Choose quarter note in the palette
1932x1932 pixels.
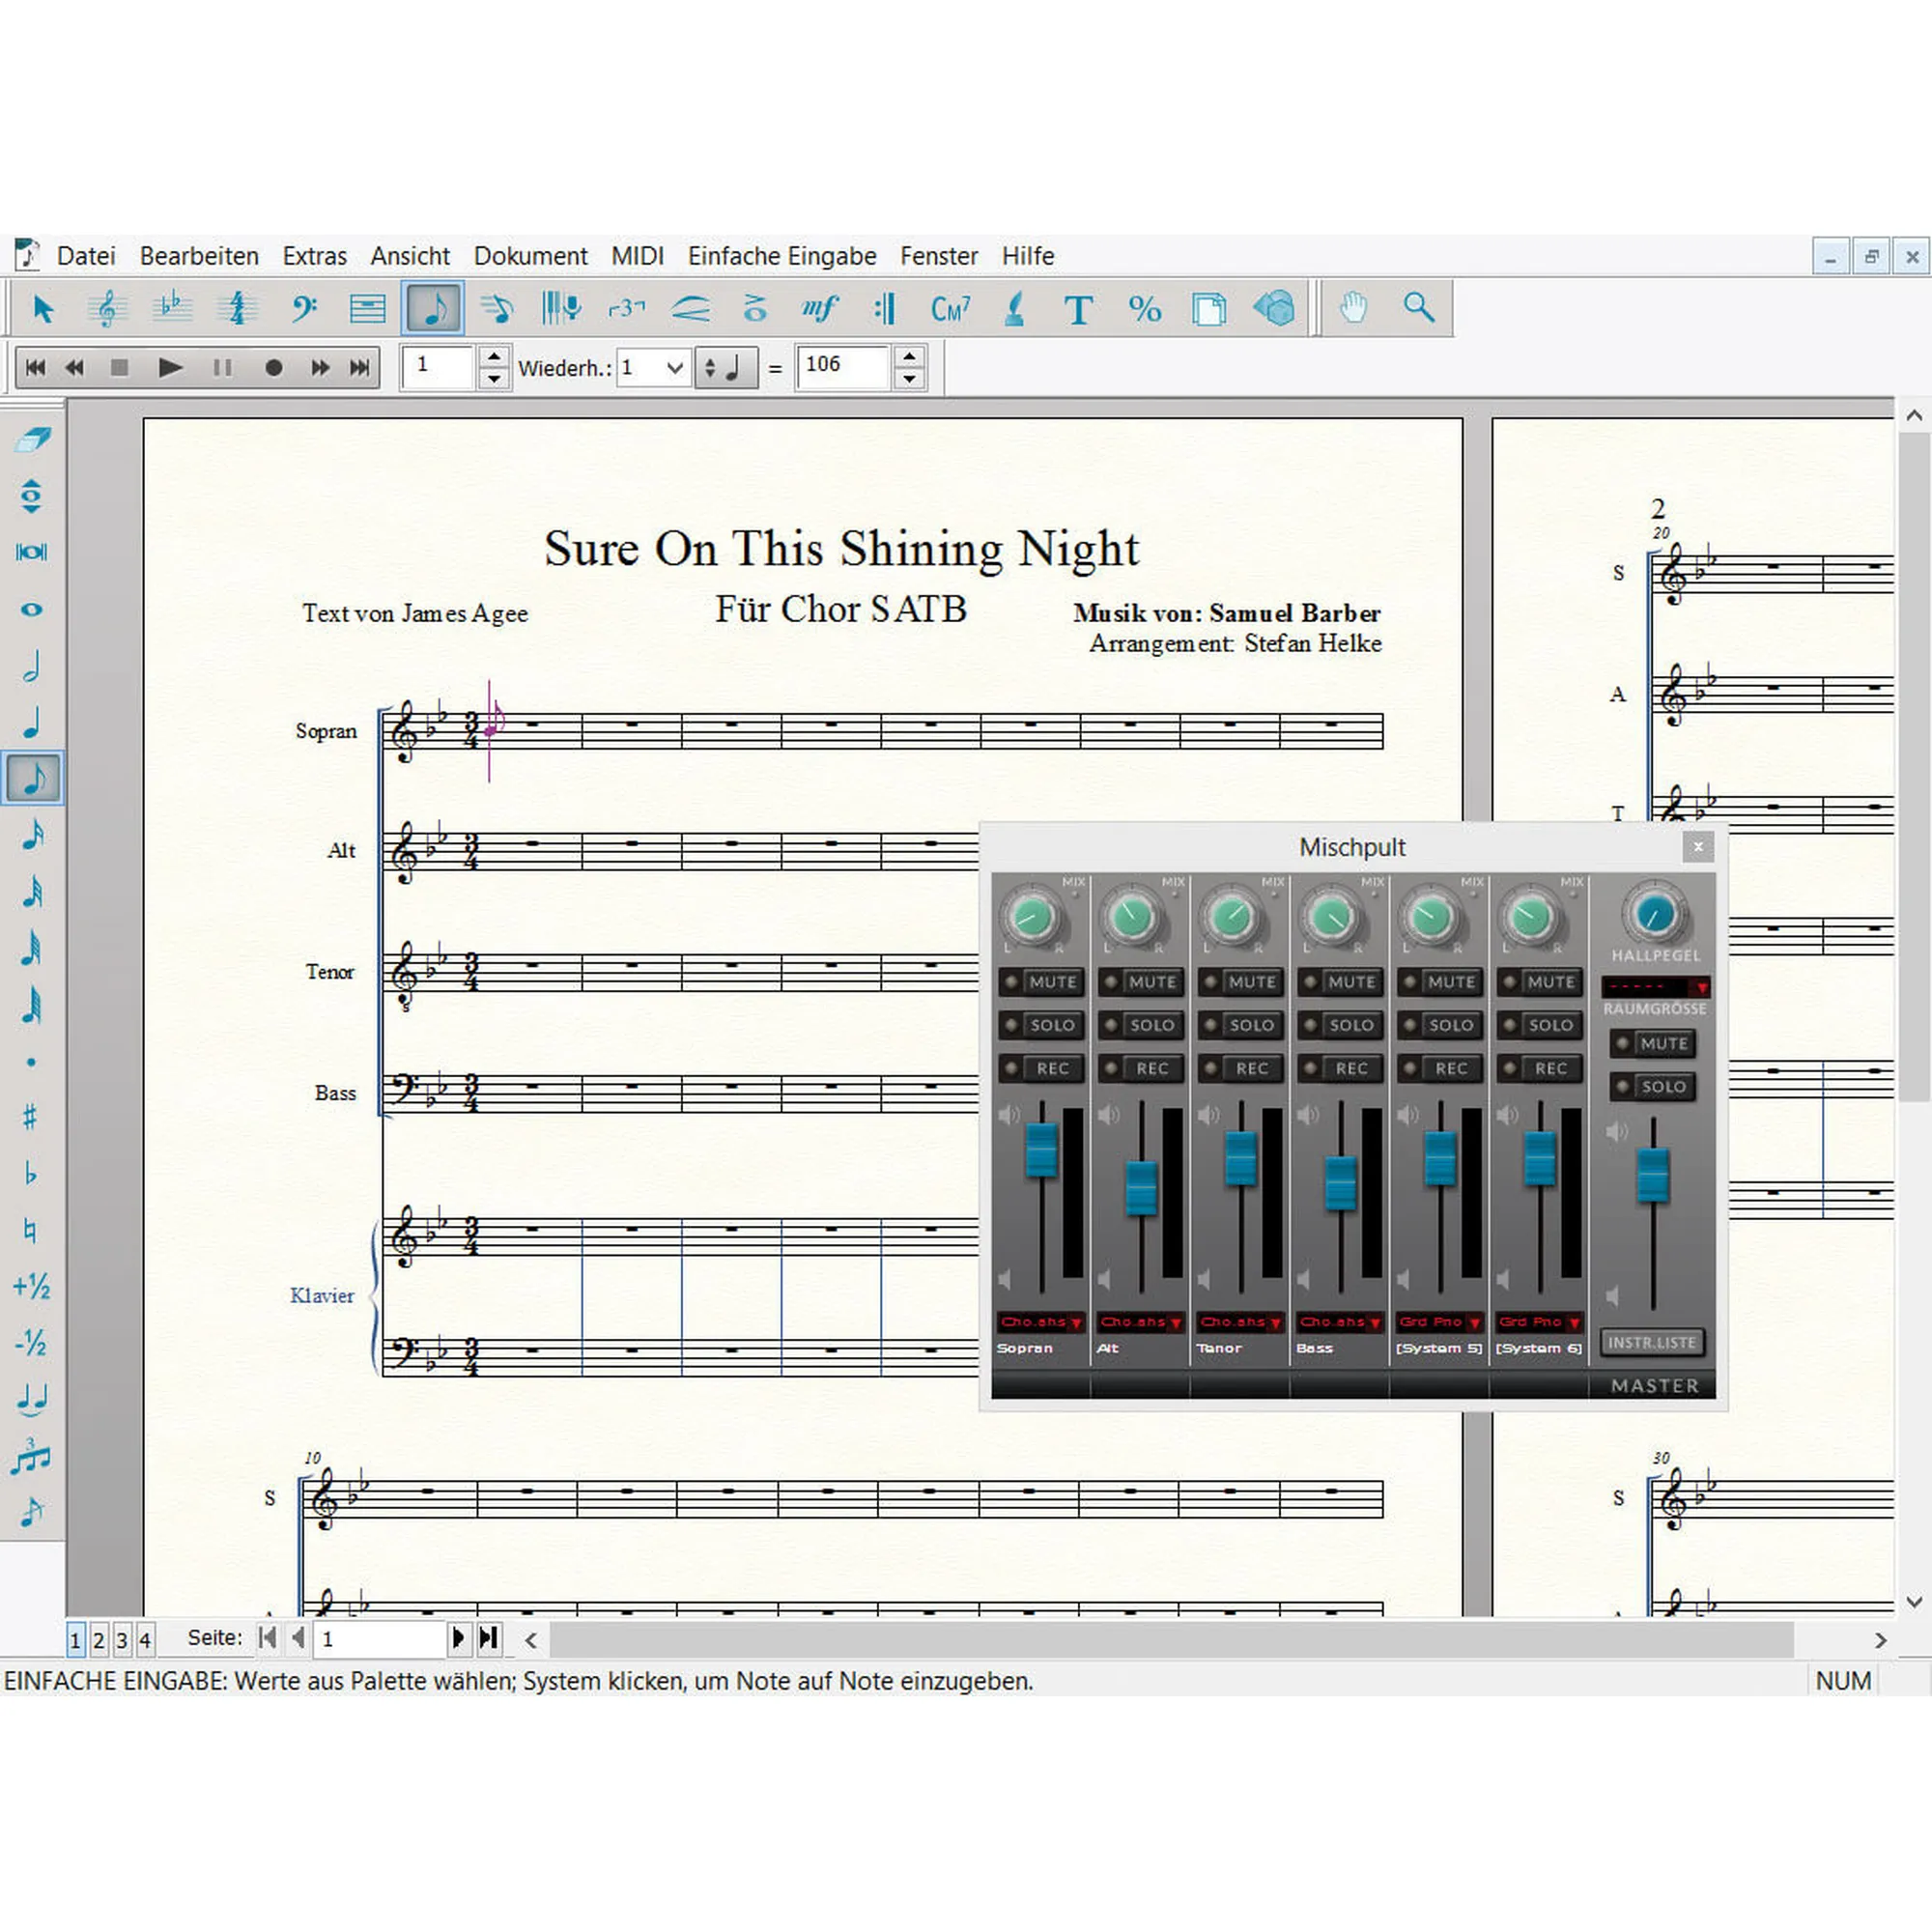(x=32, y=722)
